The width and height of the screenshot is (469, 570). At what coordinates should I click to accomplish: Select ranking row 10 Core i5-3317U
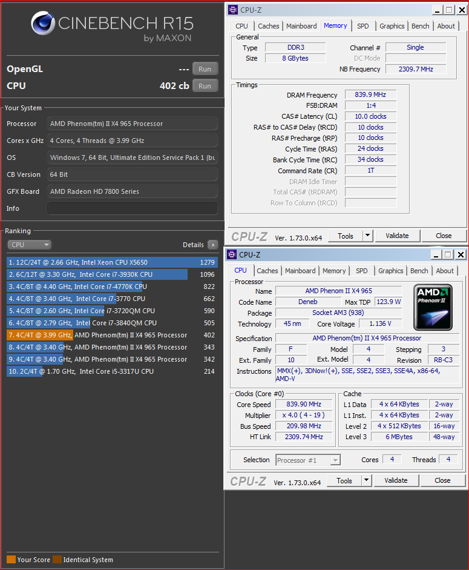(x=112, y=371)
